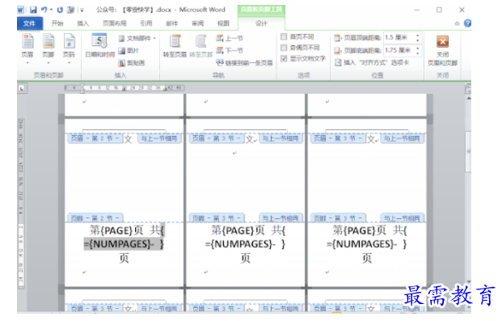Uncheck 显示文档文字 checkbox
This screenshot has width=502, height=321.
pos(284,59)
